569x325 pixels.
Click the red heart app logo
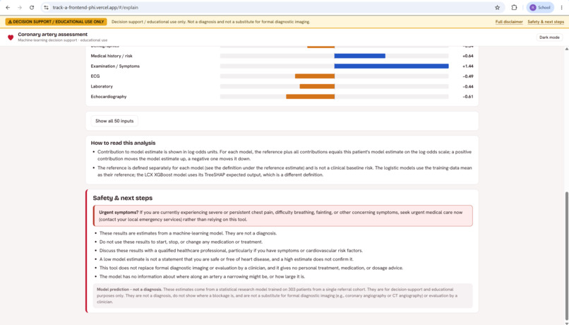tap(11, 37)
